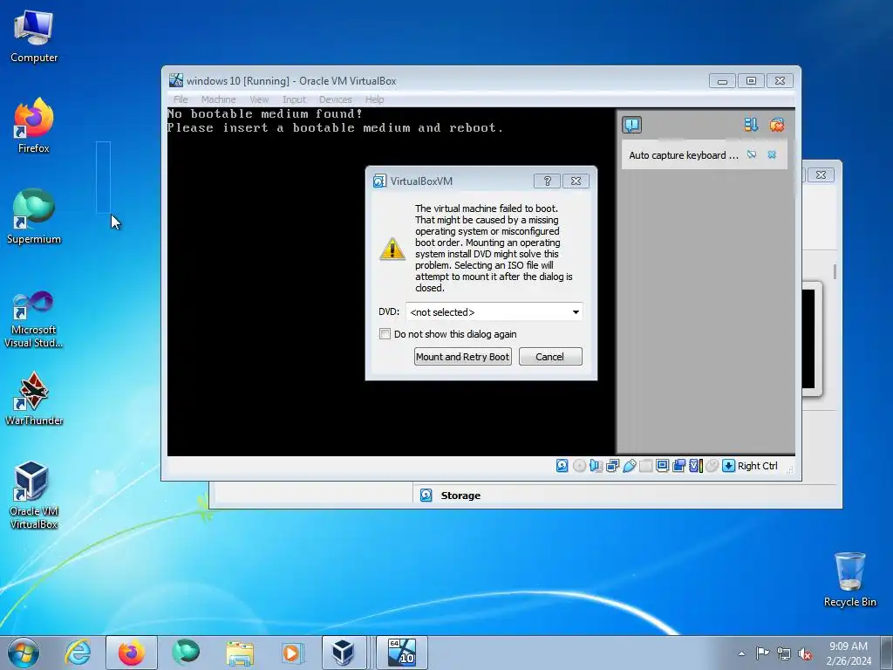The height and width of the screenshot is (670, 893).
Task: Read the Auto capture keyboard notification text
Action: coord(684,155)
